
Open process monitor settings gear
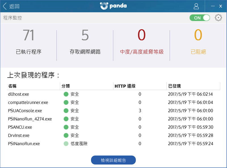[x=218, y=18]
